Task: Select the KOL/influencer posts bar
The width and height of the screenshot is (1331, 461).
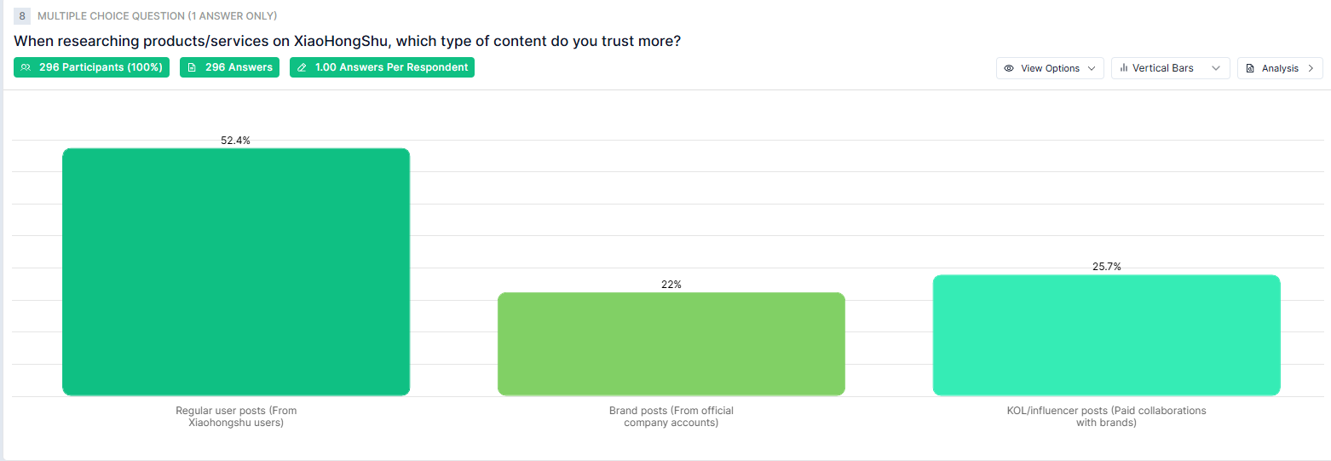Action: (x=1106, y=335)
